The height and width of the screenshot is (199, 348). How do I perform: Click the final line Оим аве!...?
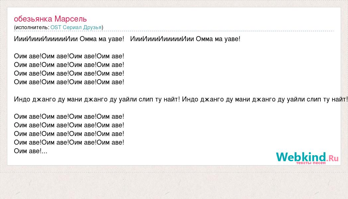(x=31, y=151)
